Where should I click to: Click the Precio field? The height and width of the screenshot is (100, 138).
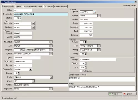point(86,24)
